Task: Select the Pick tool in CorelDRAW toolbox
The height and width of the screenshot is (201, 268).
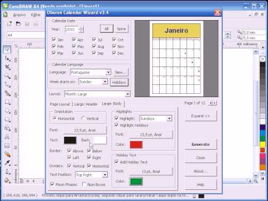Action: [x=7, y=50]
